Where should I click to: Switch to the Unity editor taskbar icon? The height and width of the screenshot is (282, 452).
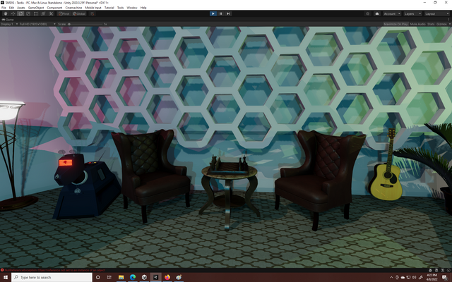tap(155, 277)
